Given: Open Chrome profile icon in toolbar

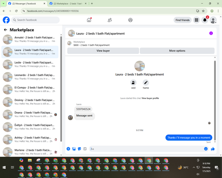Looking at the screenshot, I should point(212,11).
